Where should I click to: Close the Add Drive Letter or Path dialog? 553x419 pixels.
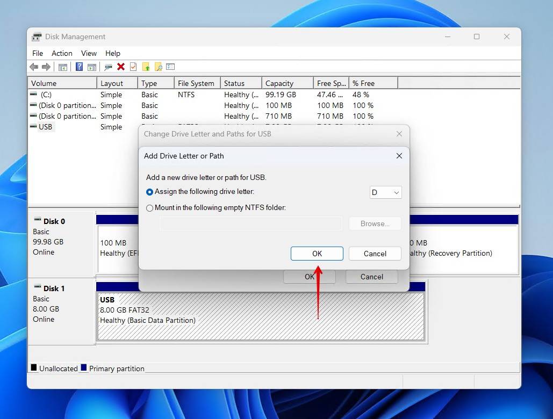[x=399, y=156]
